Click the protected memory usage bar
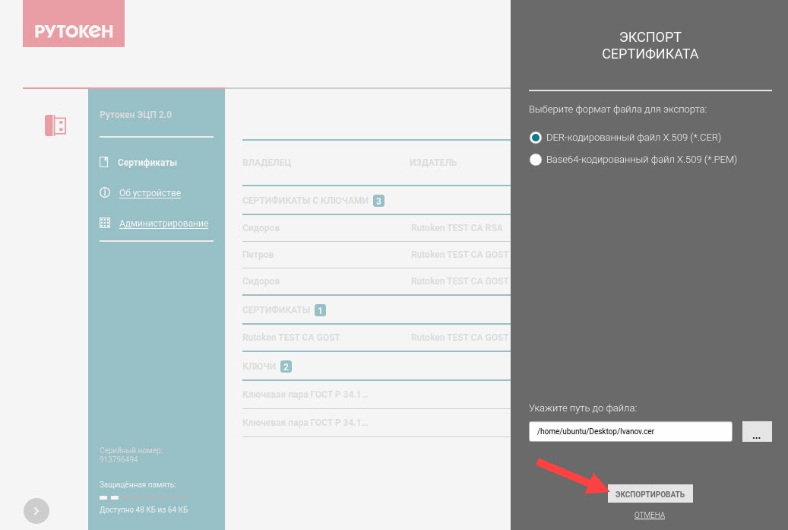 (x=144, y=497)
